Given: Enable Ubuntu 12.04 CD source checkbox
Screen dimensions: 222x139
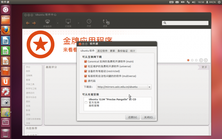Looking at the screenshot, I should pos(86,102).
